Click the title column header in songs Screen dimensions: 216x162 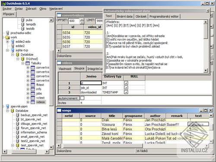click(x=112, y=116)
